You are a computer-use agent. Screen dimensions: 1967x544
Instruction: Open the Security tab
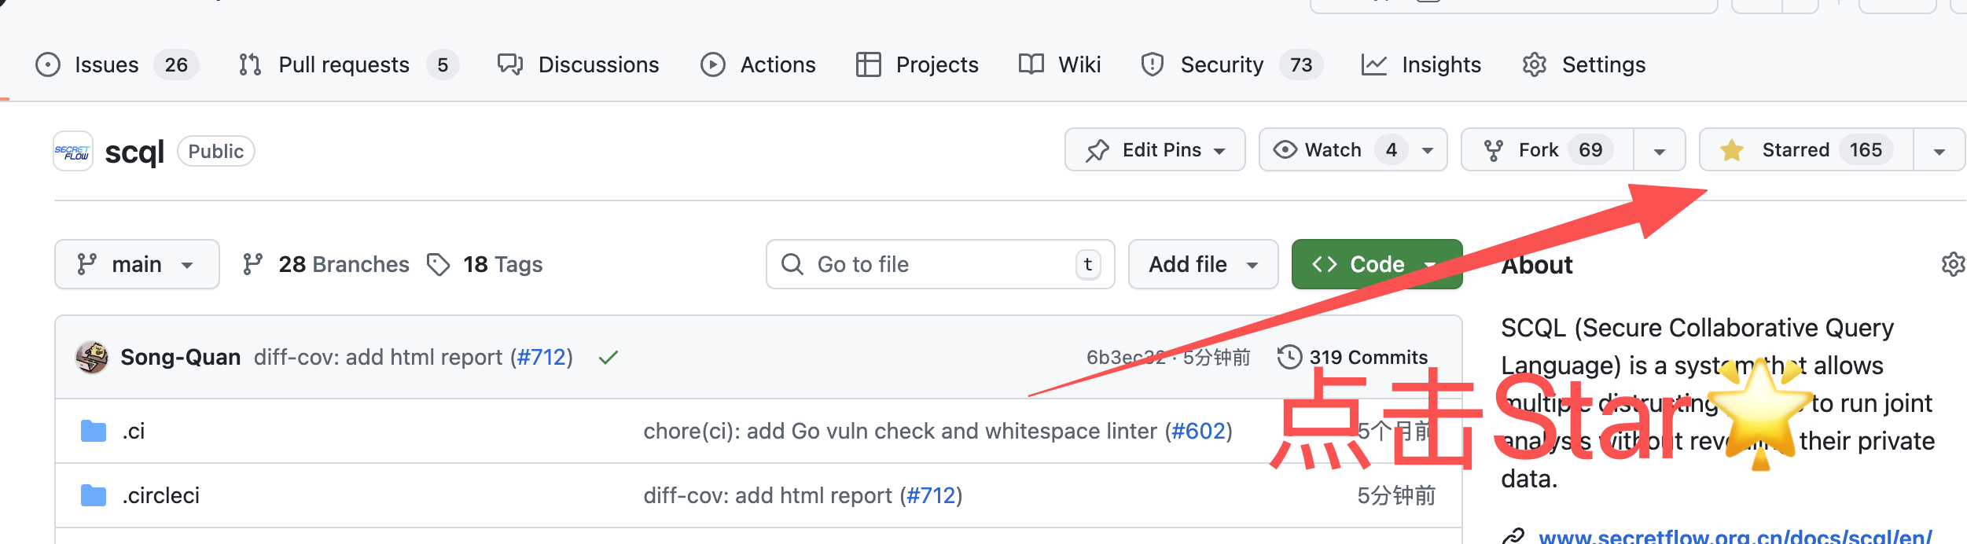pos(1221,64)
